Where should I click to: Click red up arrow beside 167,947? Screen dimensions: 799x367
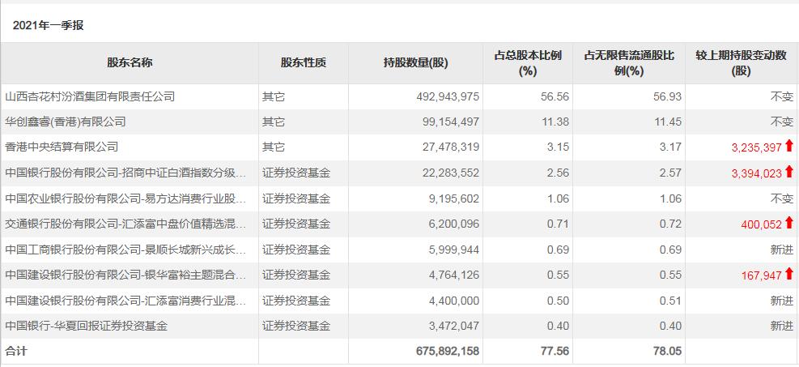(789, 274)
